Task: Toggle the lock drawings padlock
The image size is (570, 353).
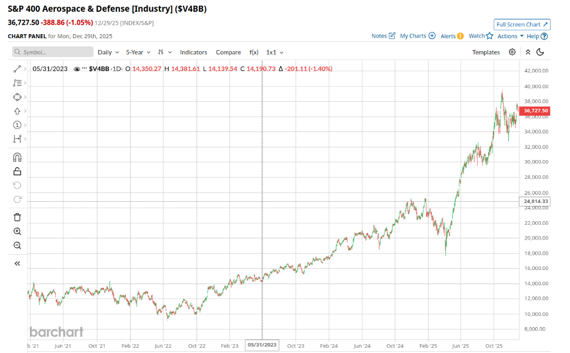Action: point(17,171)
